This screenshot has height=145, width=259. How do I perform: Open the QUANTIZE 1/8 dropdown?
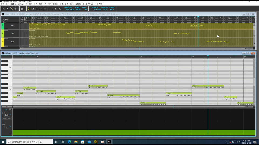pos(106,10)
